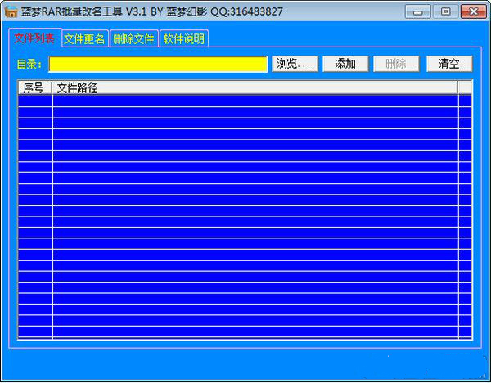The height and width of the screenshot is (383, 491).
Task: Minimize the window
Action: [417, 12]
